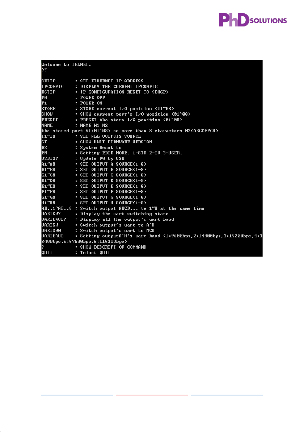Click the red footer divider line
The image size is (304, 432).
point(152,395)
